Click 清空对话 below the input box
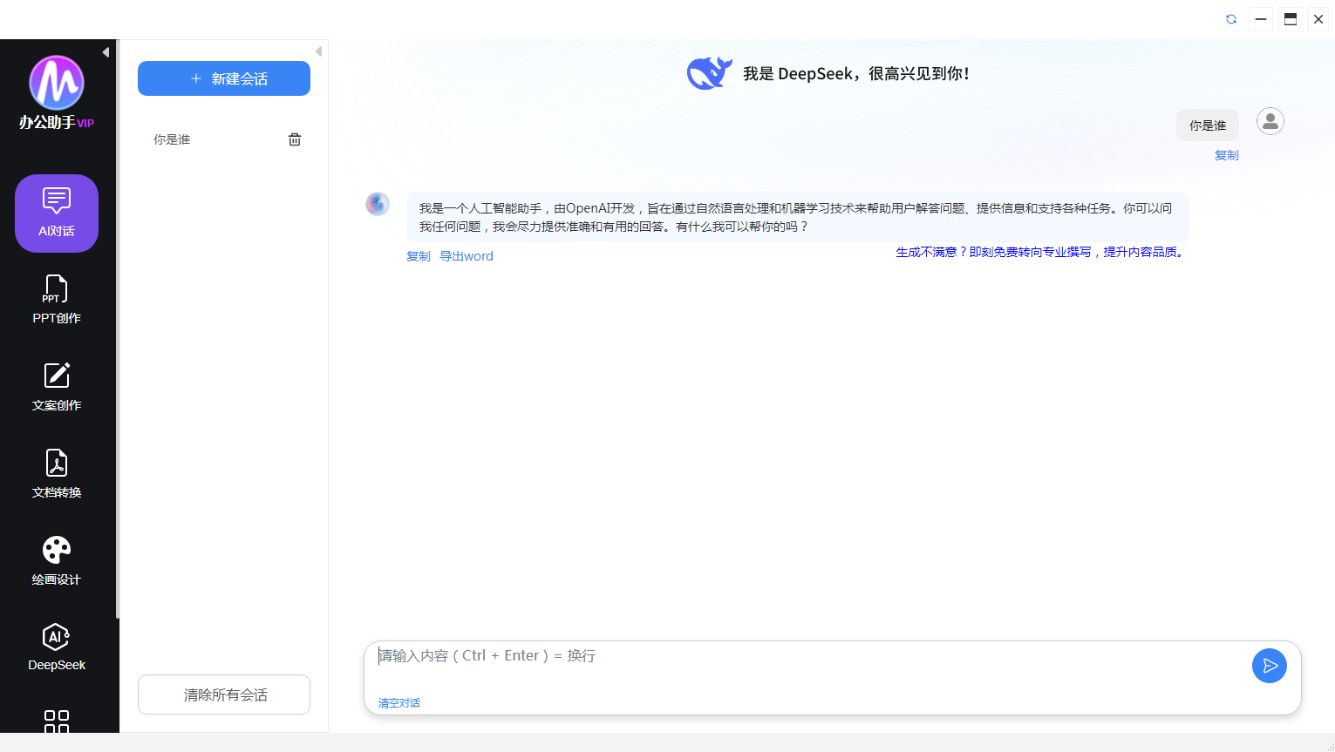The width and height of the screenshot is (1335, 752). [399, 703]
